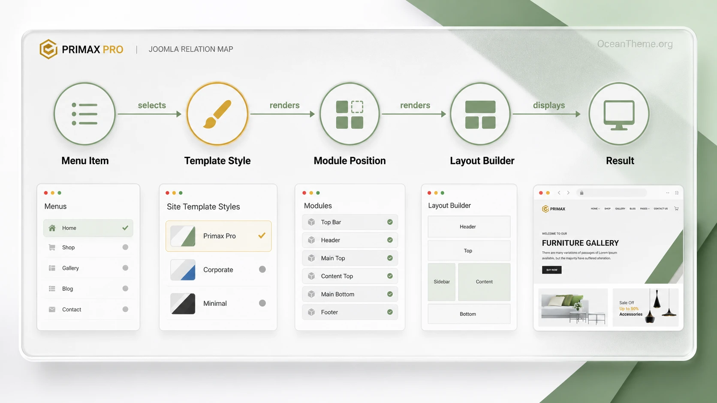Click the JOOMLA RELATION MAP title text
The width and height of the screenshot is (717, 403).
[x=191, y=49]
